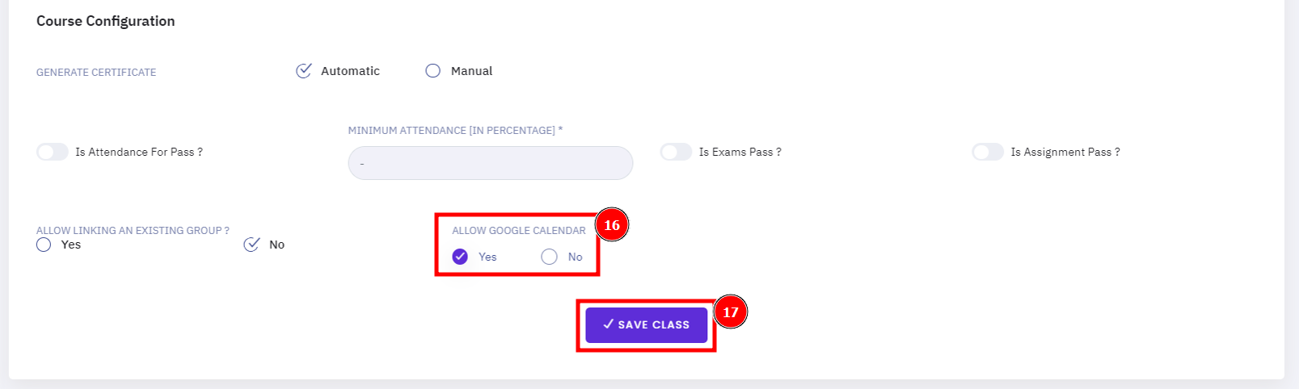Toggle the Is Assignment Pass switch
This screenshot has width=1299, height=389.
click(x=988, y=152)
